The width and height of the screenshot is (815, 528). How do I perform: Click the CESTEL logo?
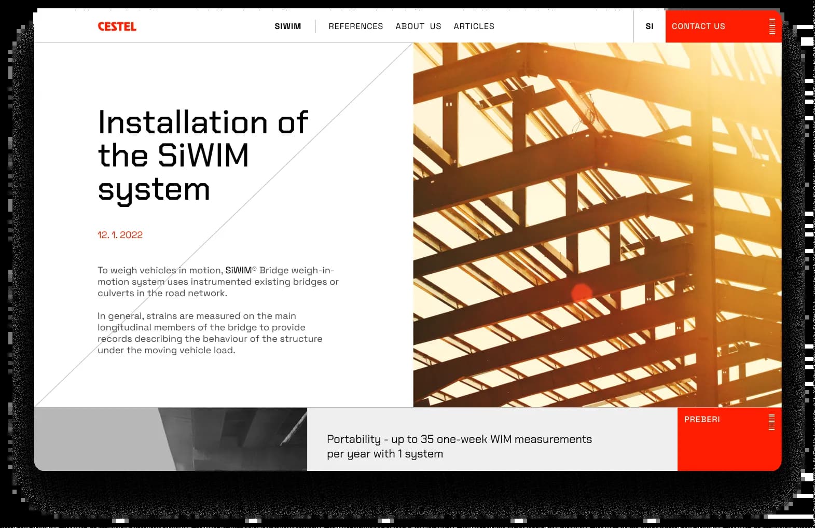coord(117,26)
